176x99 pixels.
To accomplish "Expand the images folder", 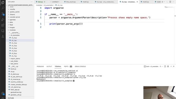I will point(12,28).
